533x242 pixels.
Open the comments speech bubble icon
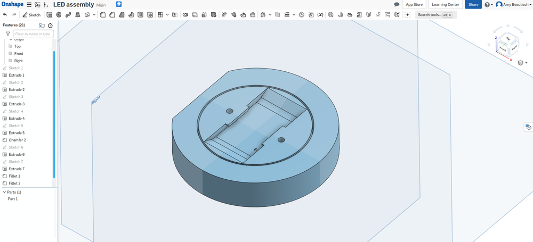point(397,4)
